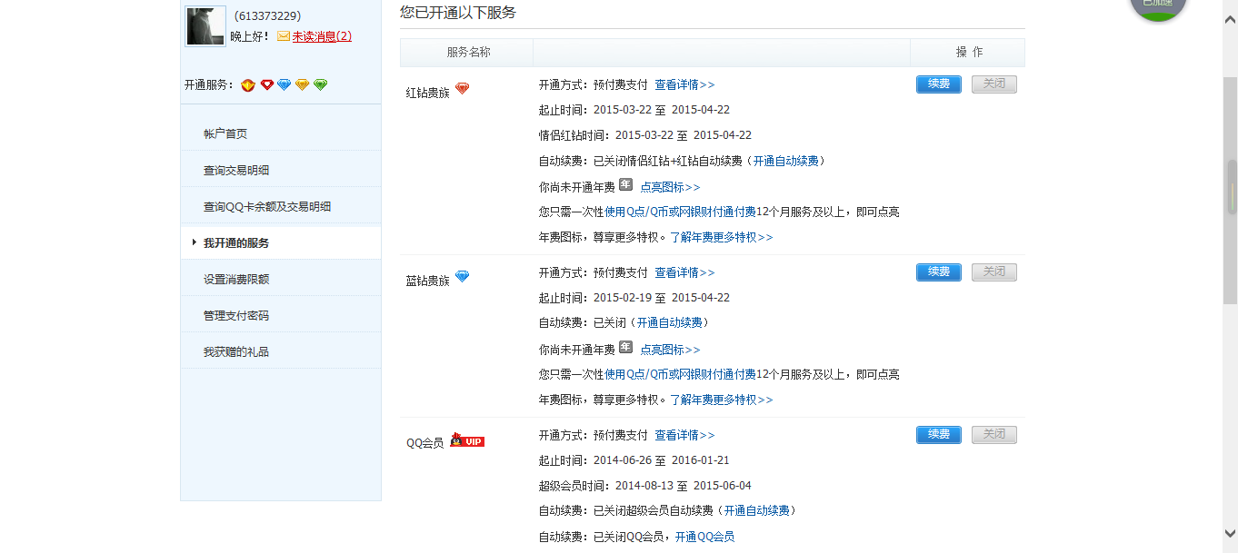
Task: Click 续费 button for 蓝钻贵族
Action: (x=939, y=272)
